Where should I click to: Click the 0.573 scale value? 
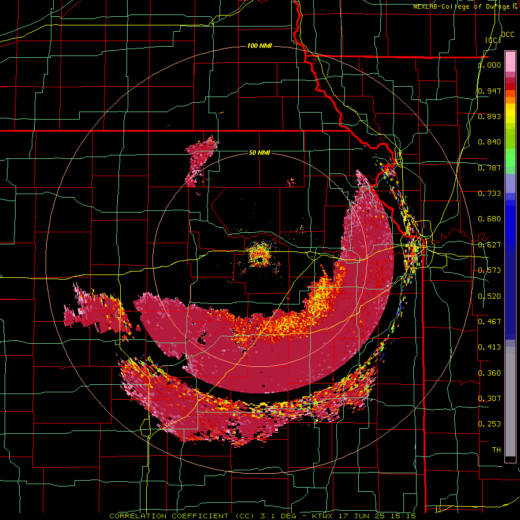[489, 270]
